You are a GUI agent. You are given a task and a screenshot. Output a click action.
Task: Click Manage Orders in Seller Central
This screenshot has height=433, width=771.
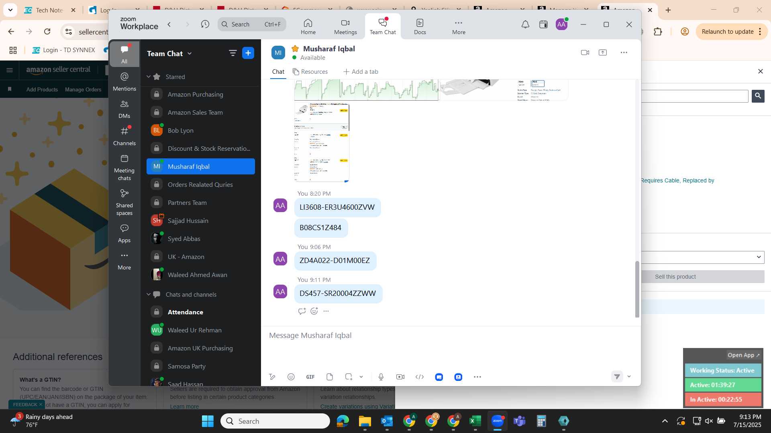point(83,89)
